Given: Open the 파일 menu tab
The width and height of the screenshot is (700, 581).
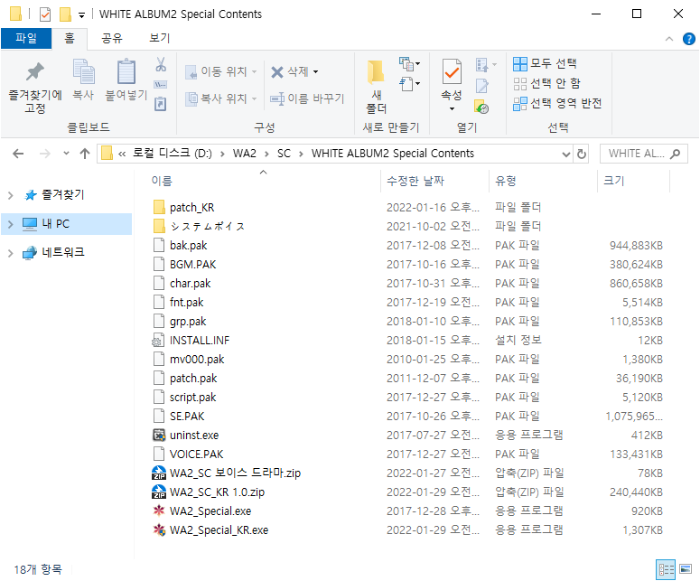Looking at the screenshot, I should [26, 38].
